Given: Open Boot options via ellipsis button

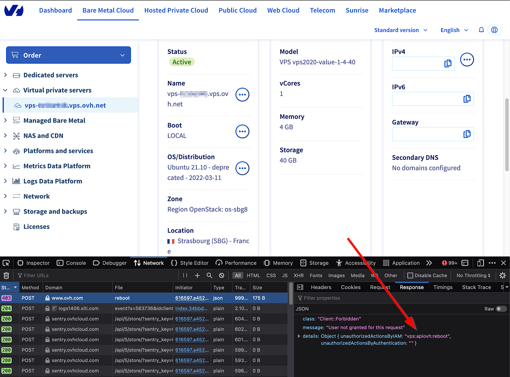Looking at the screenshot, I should [242, 131].
